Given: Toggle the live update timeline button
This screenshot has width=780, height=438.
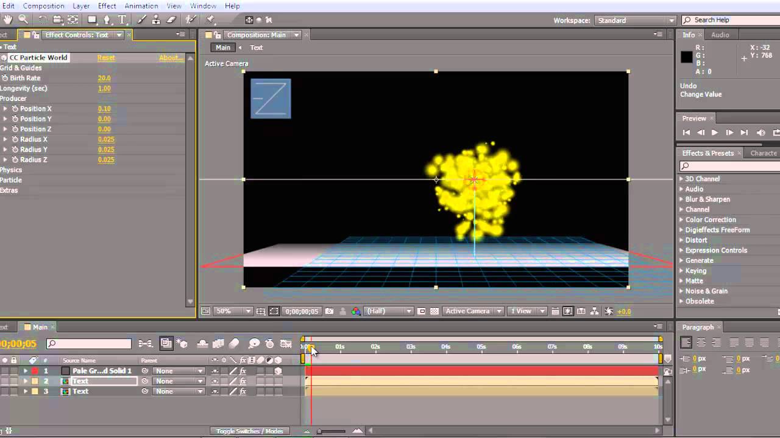Looking at the screenshot, I should click(x=166, y=344).
